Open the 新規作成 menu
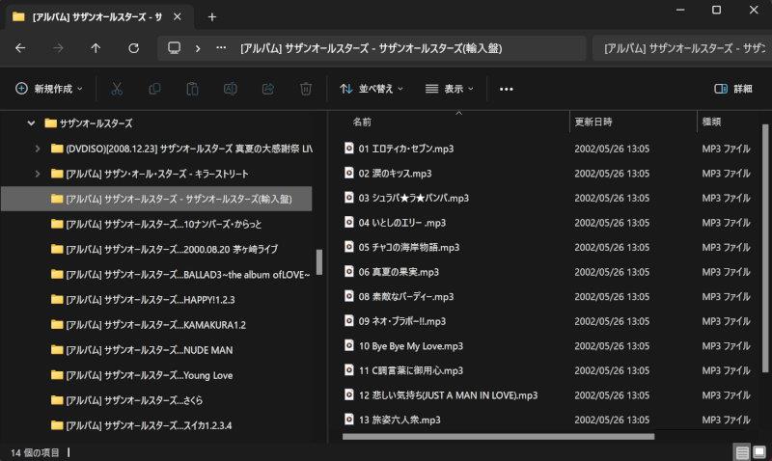The width and height of the screenshot is (772, 461). click(49, 89)
